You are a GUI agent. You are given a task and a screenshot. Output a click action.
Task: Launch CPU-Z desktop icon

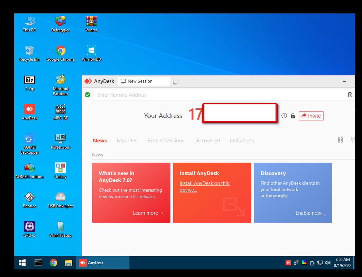(x=29, y=230)
